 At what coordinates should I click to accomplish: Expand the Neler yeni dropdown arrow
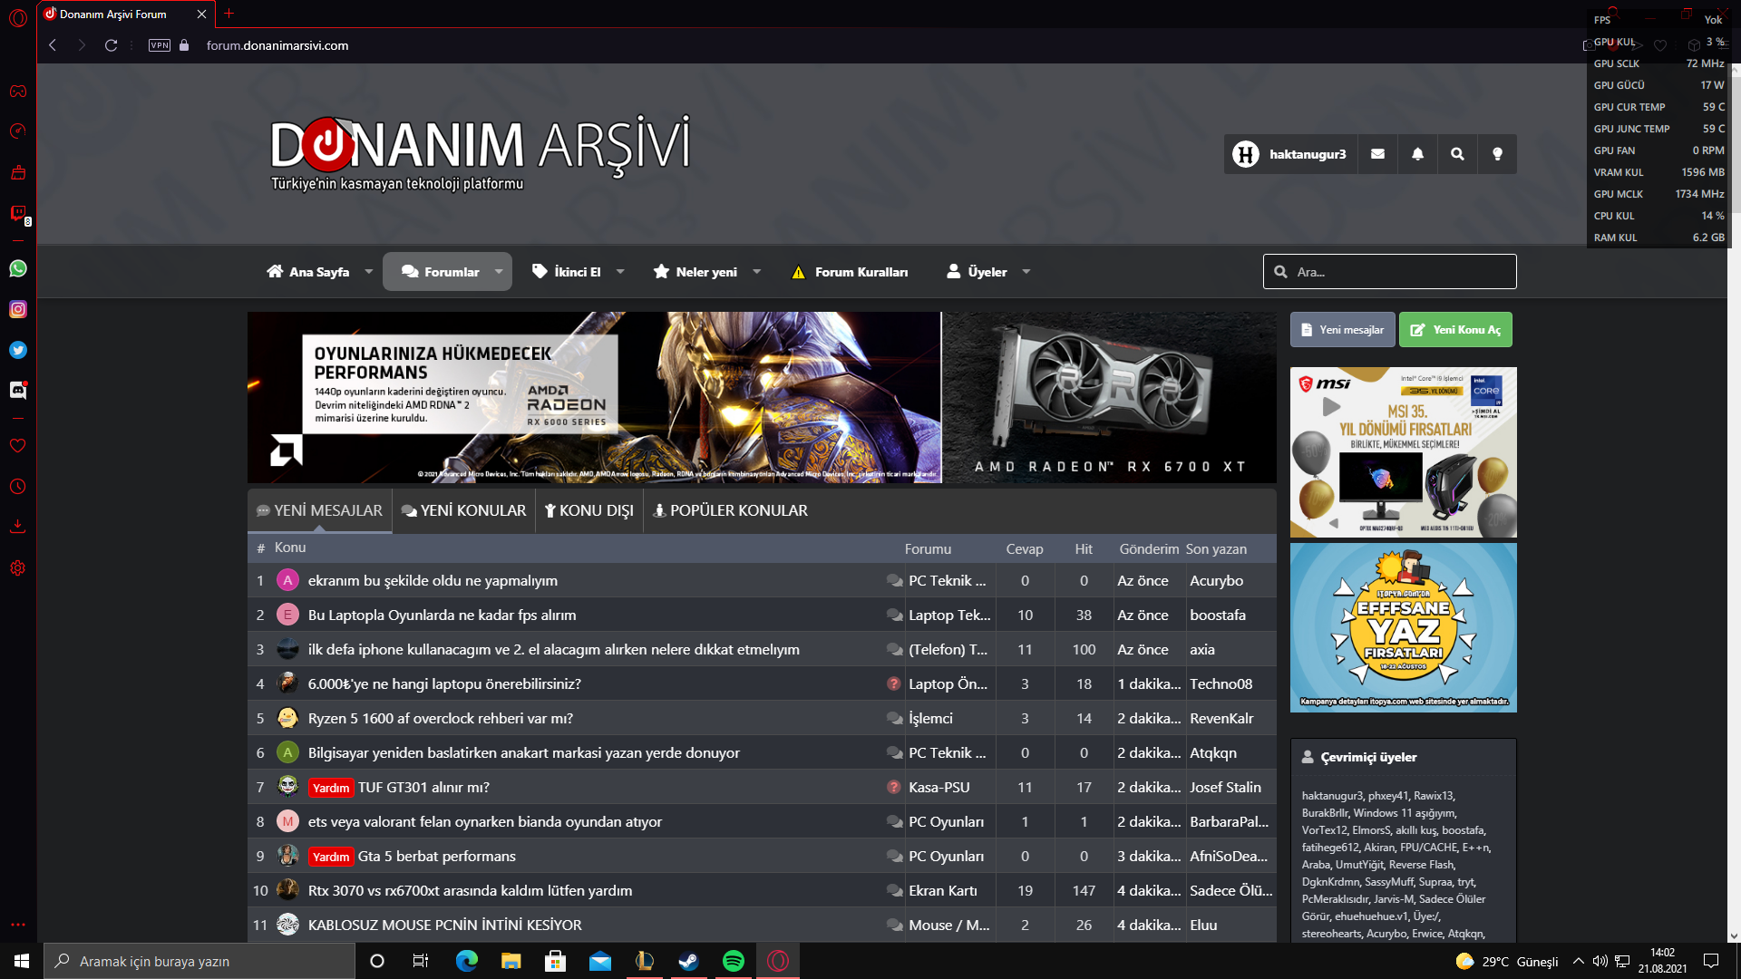757,272
